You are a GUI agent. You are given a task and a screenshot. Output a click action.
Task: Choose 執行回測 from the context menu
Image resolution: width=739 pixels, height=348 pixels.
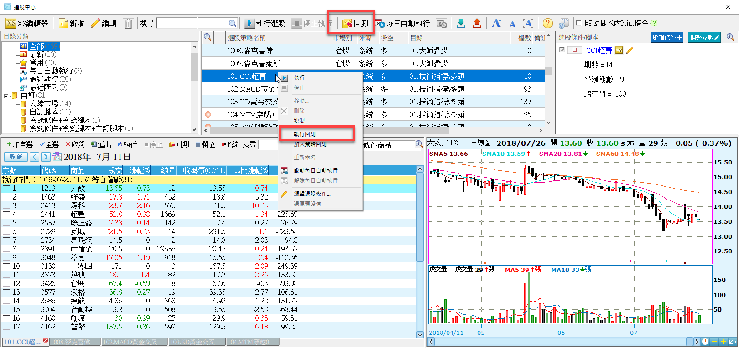(305, 134)
